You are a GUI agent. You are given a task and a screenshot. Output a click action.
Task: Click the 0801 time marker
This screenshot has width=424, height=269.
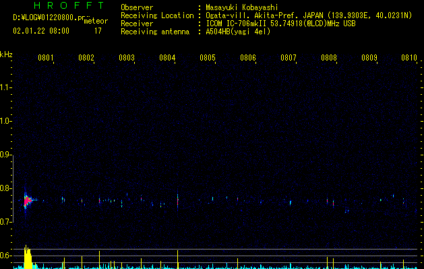tap(45, 58)
